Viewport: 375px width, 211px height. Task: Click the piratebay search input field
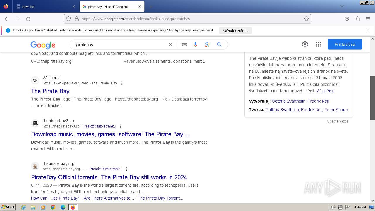[x=120, y=45]
